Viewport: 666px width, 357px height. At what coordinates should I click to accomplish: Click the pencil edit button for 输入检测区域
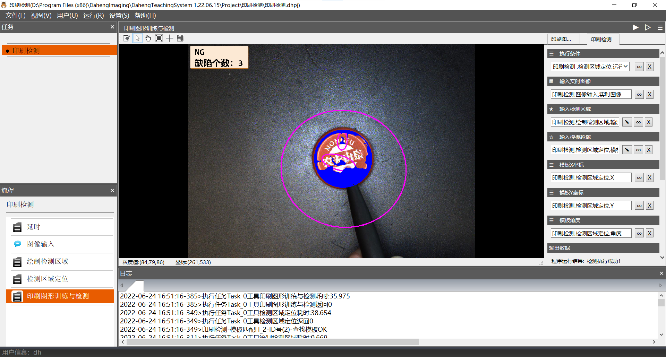[x=627, y=122]
